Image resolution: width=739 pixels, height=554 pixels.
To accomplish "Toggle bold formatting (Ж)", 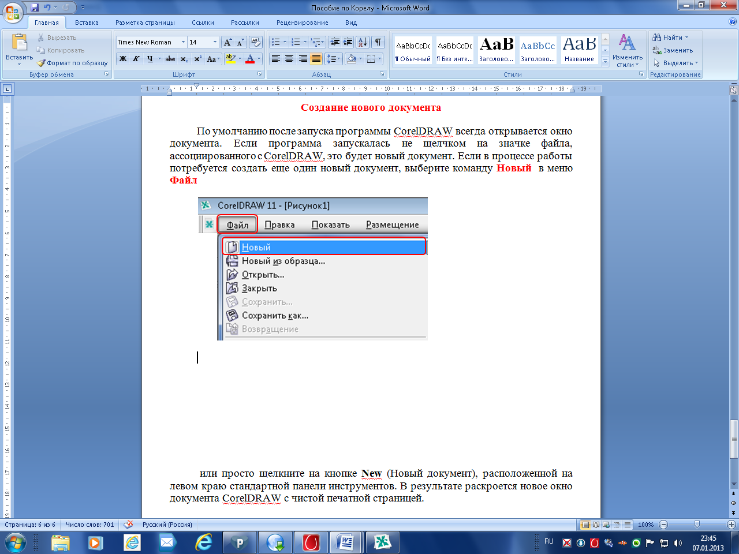I will click(123, 59).
